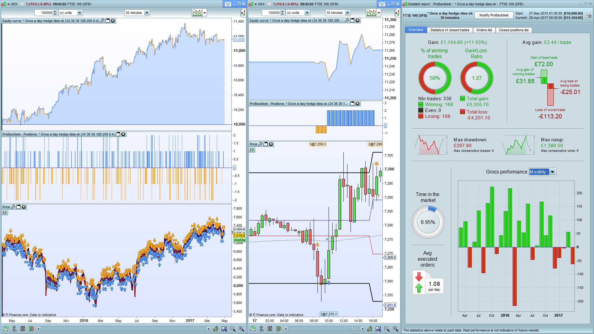Click the print icon in detailed report
This screenshot has width=594, height=334.
588,15
